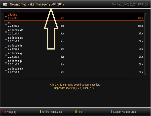Click the package manager icon in title bar
This screenshot has height=116, width=151.
pyautogui.click(x=4, y=5)
